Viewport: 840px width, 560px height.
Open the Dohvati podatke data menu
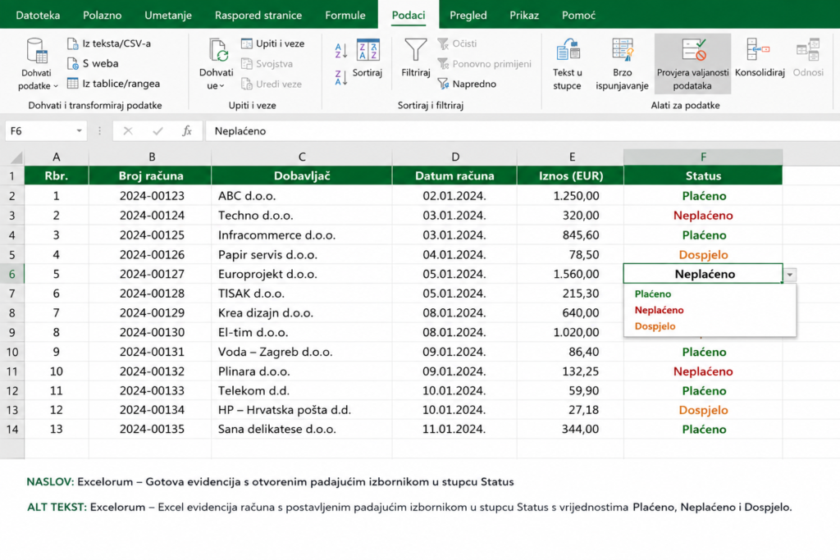point(37,64)
